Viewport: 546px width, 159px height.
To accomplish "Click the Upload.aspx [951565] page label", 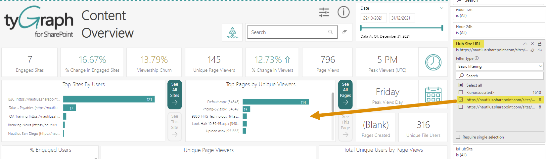I will click(222, 131).
